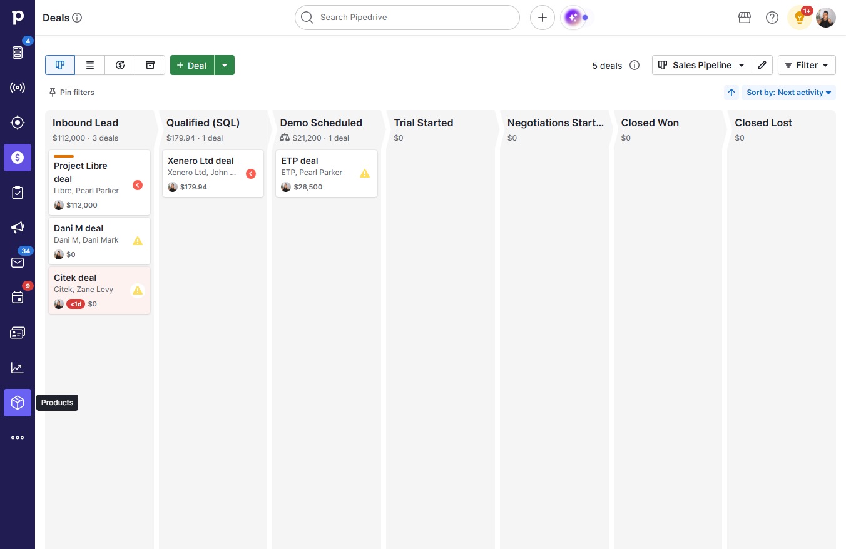Viewport: 846px width, 549px height.
Task: Click the quick add plus button
Action: [x=543, y=18]
